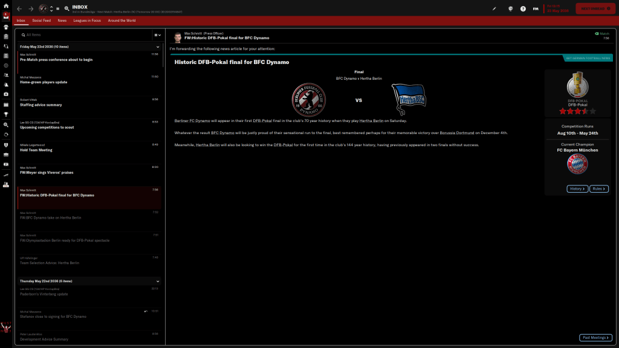Open the Scouting magnifier icon in sidebar

(x=5, y=124)
